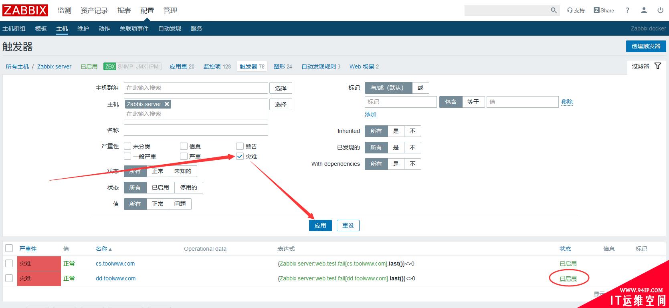
Task: Remove the Zabbix server host tag
Action: pos(167,104)
